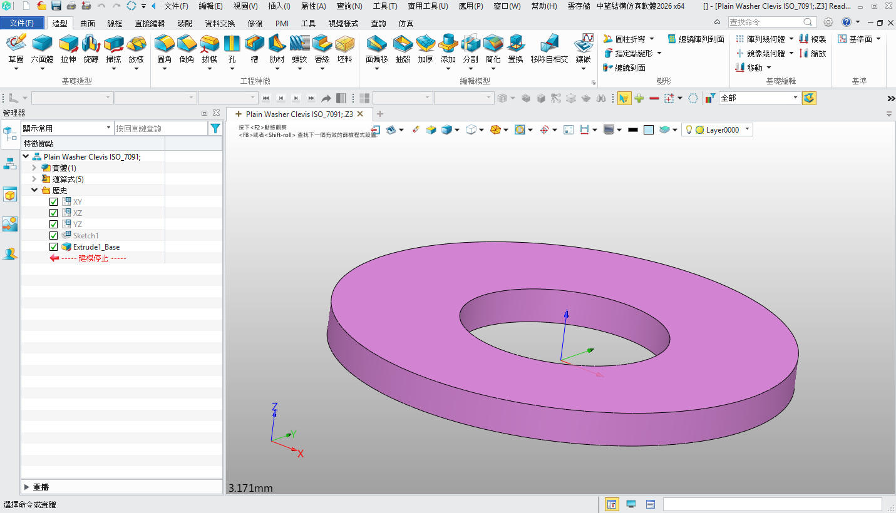Screen dimensions: 896x513
Task: Click the 坯料 stock tool
Action: click(344, 49)
